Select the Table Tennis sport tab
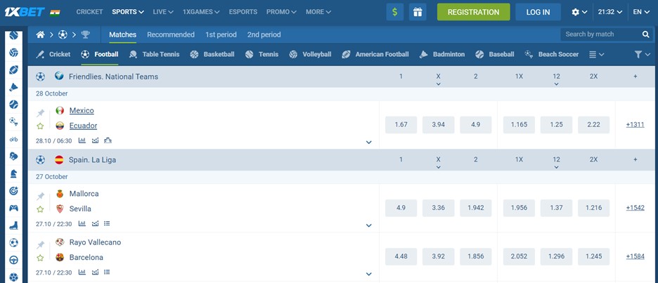Viewport: 658px width, 283px height. [x=154, y=55]
